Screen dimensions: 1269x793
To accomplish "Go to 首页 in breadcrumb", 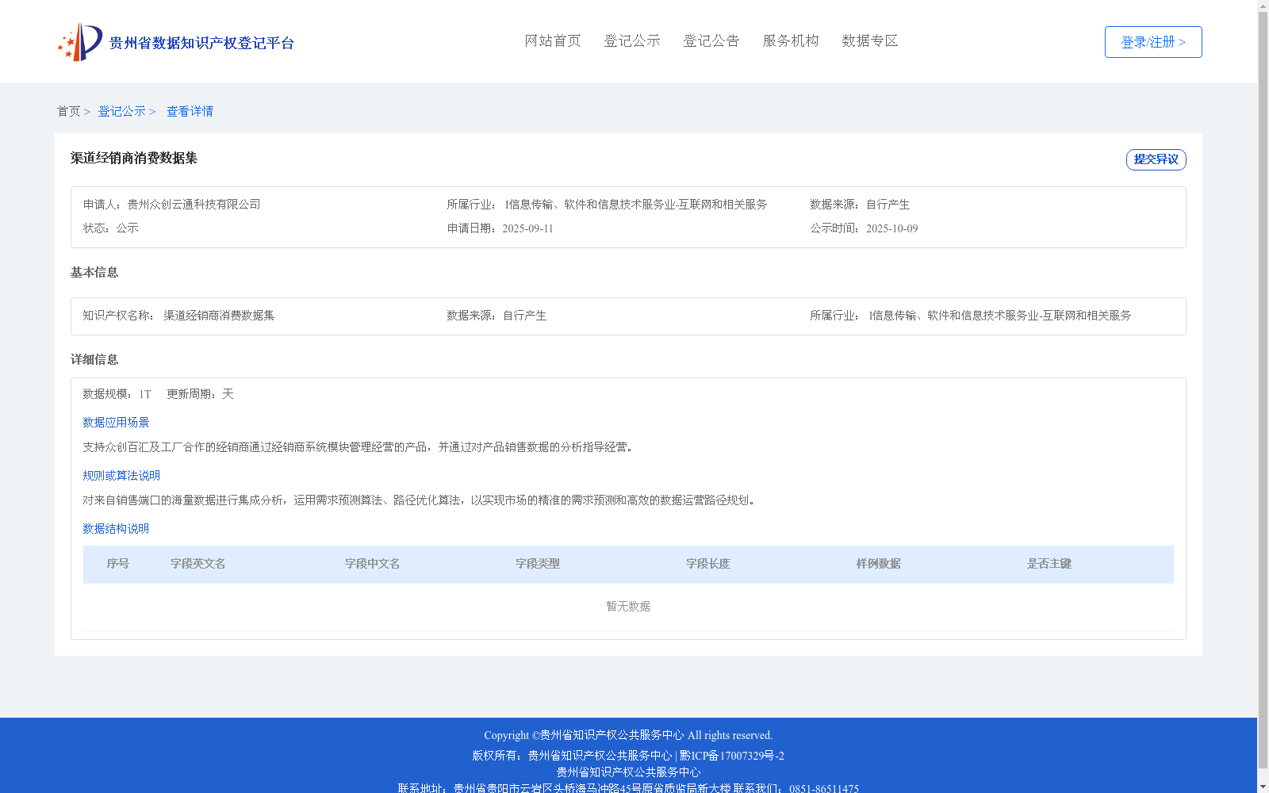I will point(68,111).
